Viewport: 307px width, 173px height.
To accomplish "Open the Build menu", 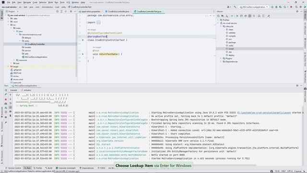I will point(50,2).
